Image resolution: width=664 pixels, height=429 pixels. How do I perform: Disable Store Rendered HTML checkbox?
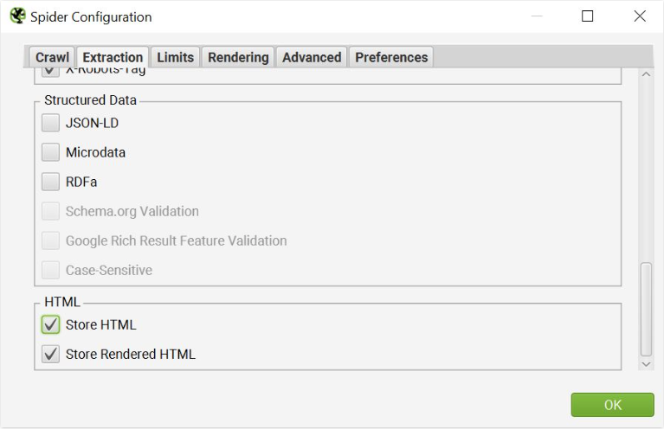pyautogui.click(x=51, y=355)
